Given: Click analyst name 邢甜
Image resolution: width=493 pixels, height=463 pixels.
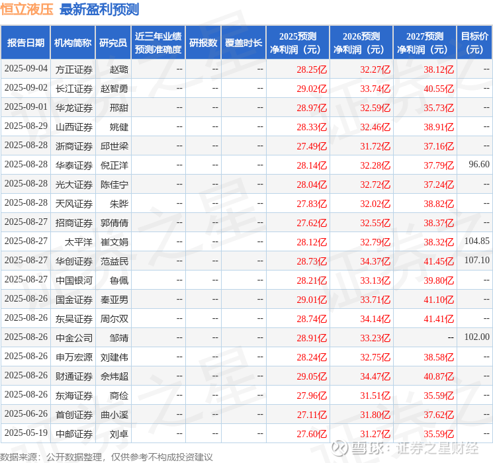Looking at the screenshot, I should click(x=119, y=108).
